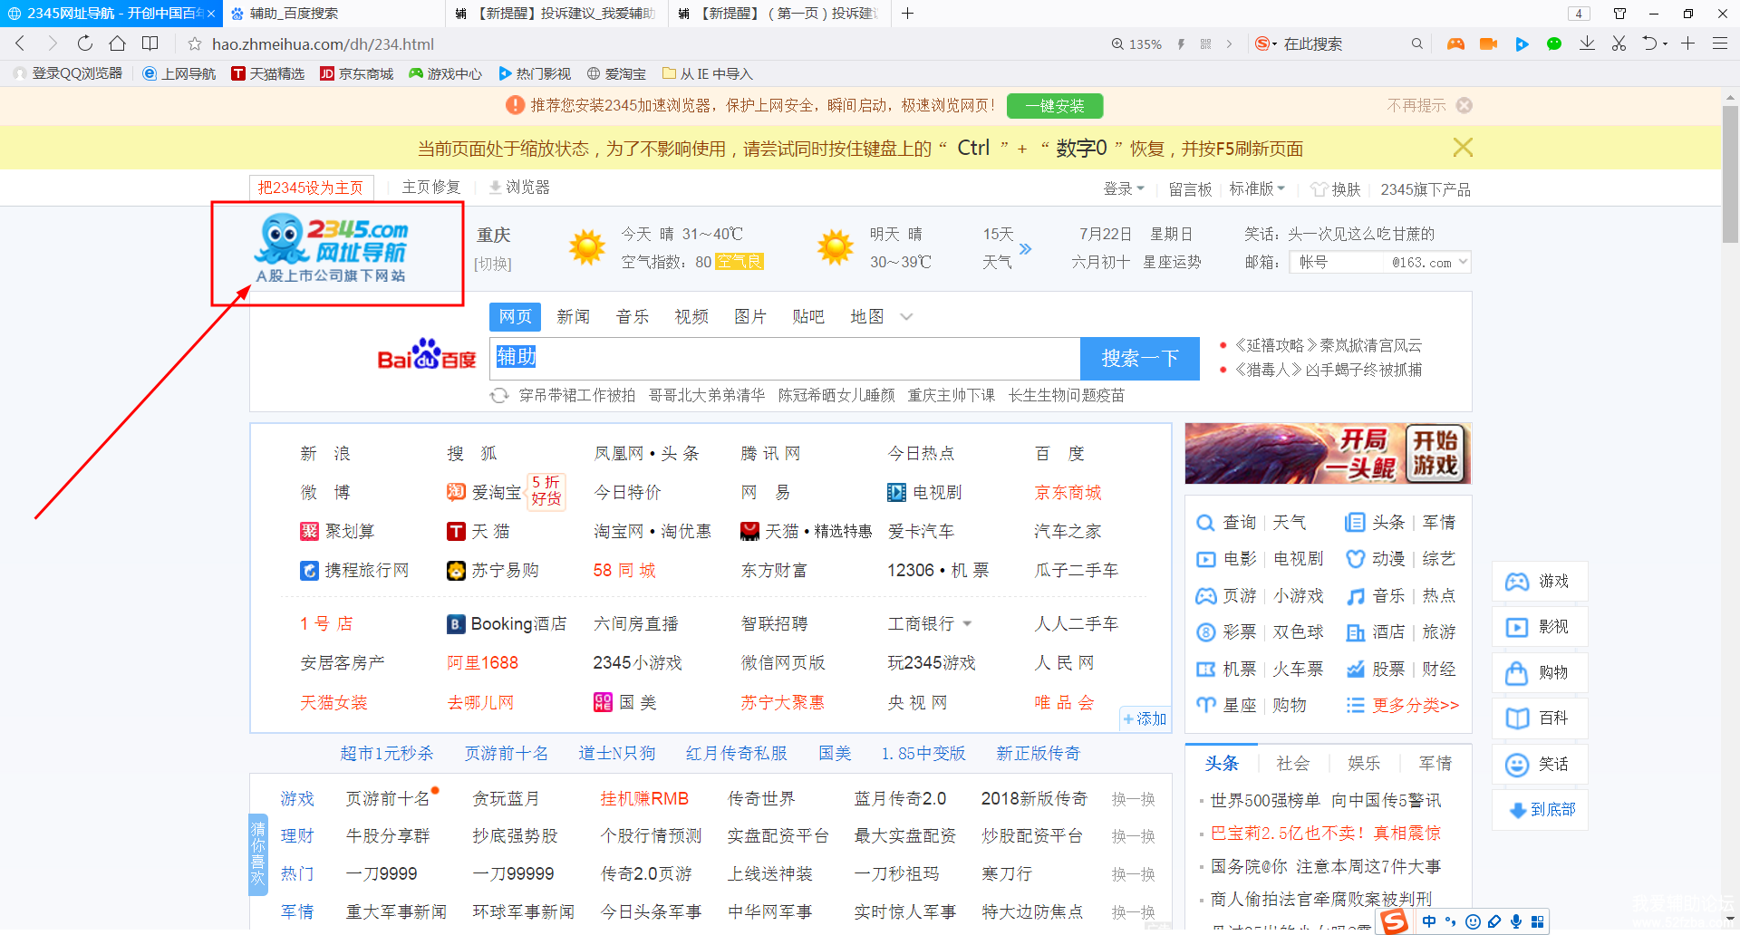Open the 京东商城 site link

coord(1068,493)
